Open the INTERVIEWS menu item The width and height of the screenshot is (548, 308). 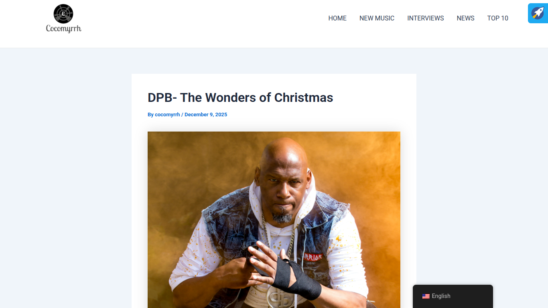[426, 18]
